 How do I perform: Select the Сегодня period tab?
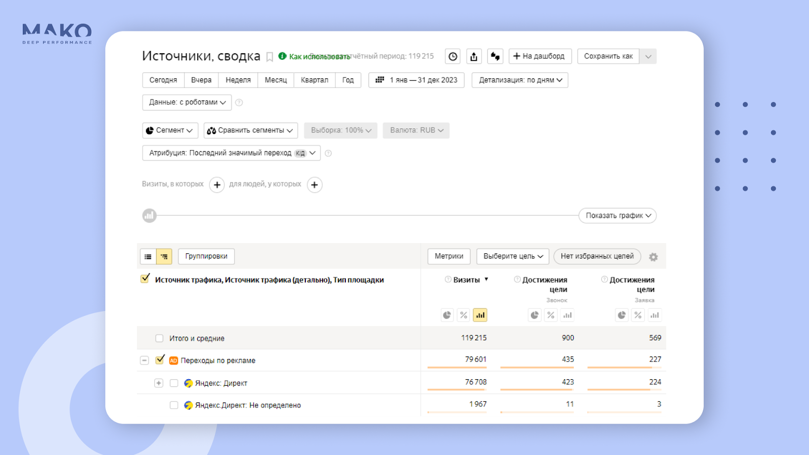[x=163, y=80]
